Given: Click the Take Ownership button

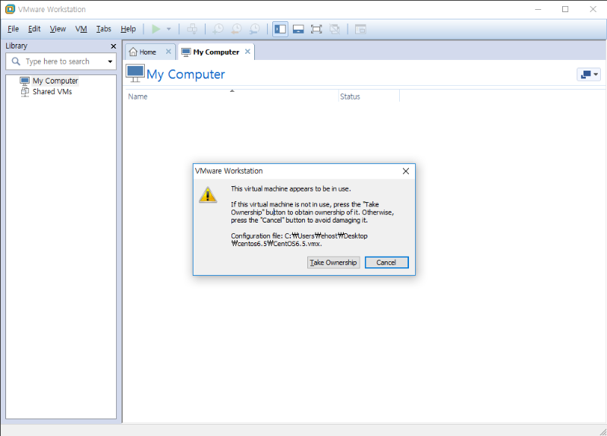Looking at the screenshot, I should click(333, 262).
